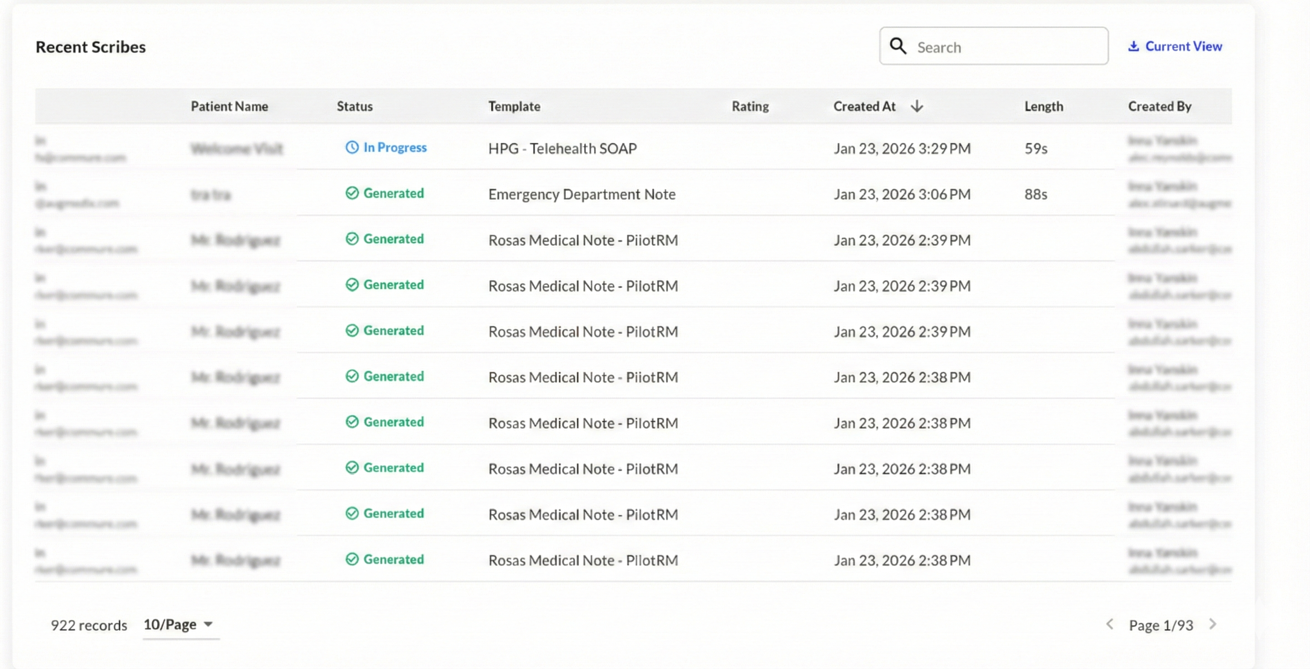Viewport: 1310px width, 669px height.
Task: Click the previous page left chevron
Action: [1110, 625]
